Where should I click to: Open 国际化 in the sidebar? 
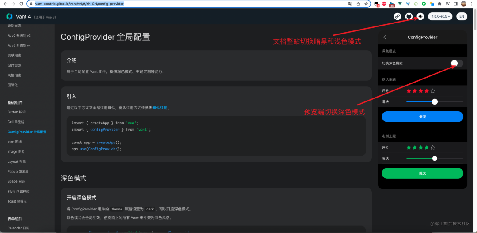[x=12, y=85]
